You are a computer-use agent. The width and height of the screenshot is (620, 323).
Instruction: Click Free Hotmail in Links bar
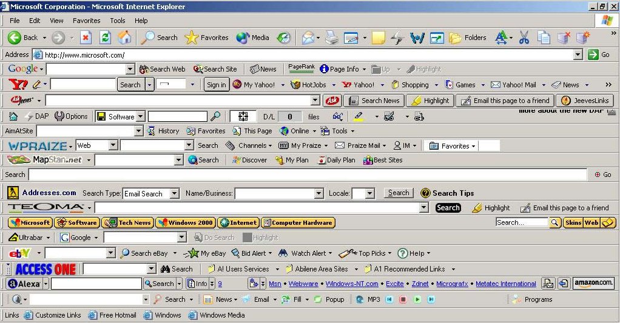pyautogui.click(x=112, y=315)
